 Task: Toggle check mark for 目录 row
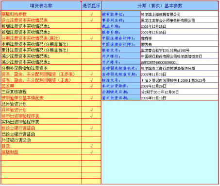coord(91,146)
